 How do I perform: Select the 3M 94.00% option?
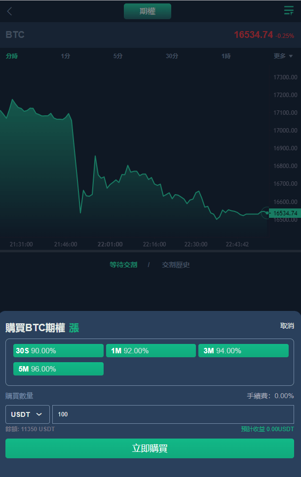(x=243, y=351)
